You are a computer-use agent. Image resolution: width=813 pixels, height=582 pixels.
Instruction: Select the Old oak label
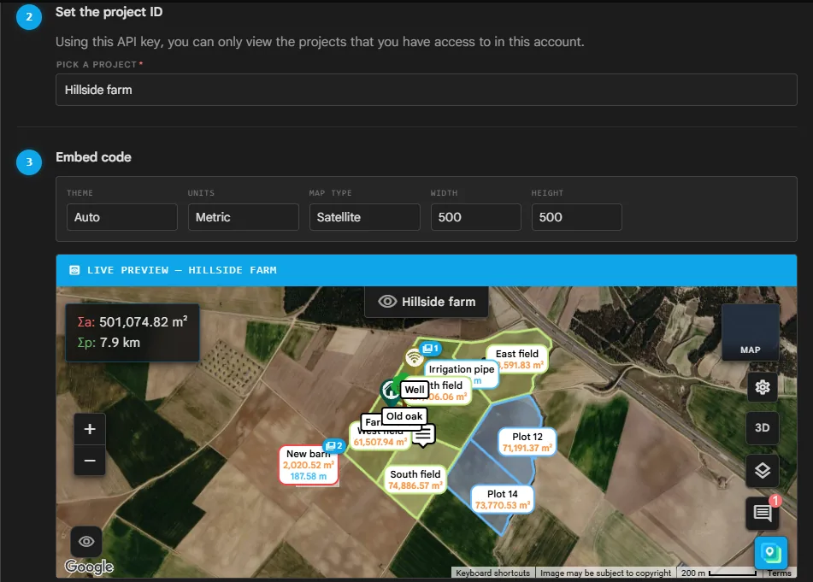pyautogui.click(x=404, y=416)
